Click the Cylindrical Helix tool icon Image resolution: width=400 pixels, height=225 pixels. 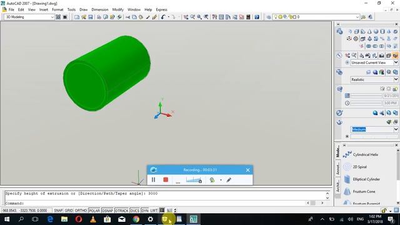[347, 154]
